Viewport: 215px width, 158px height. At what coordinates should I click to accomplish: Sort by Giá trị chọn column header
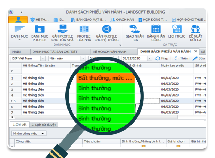[x=178, y=141]
